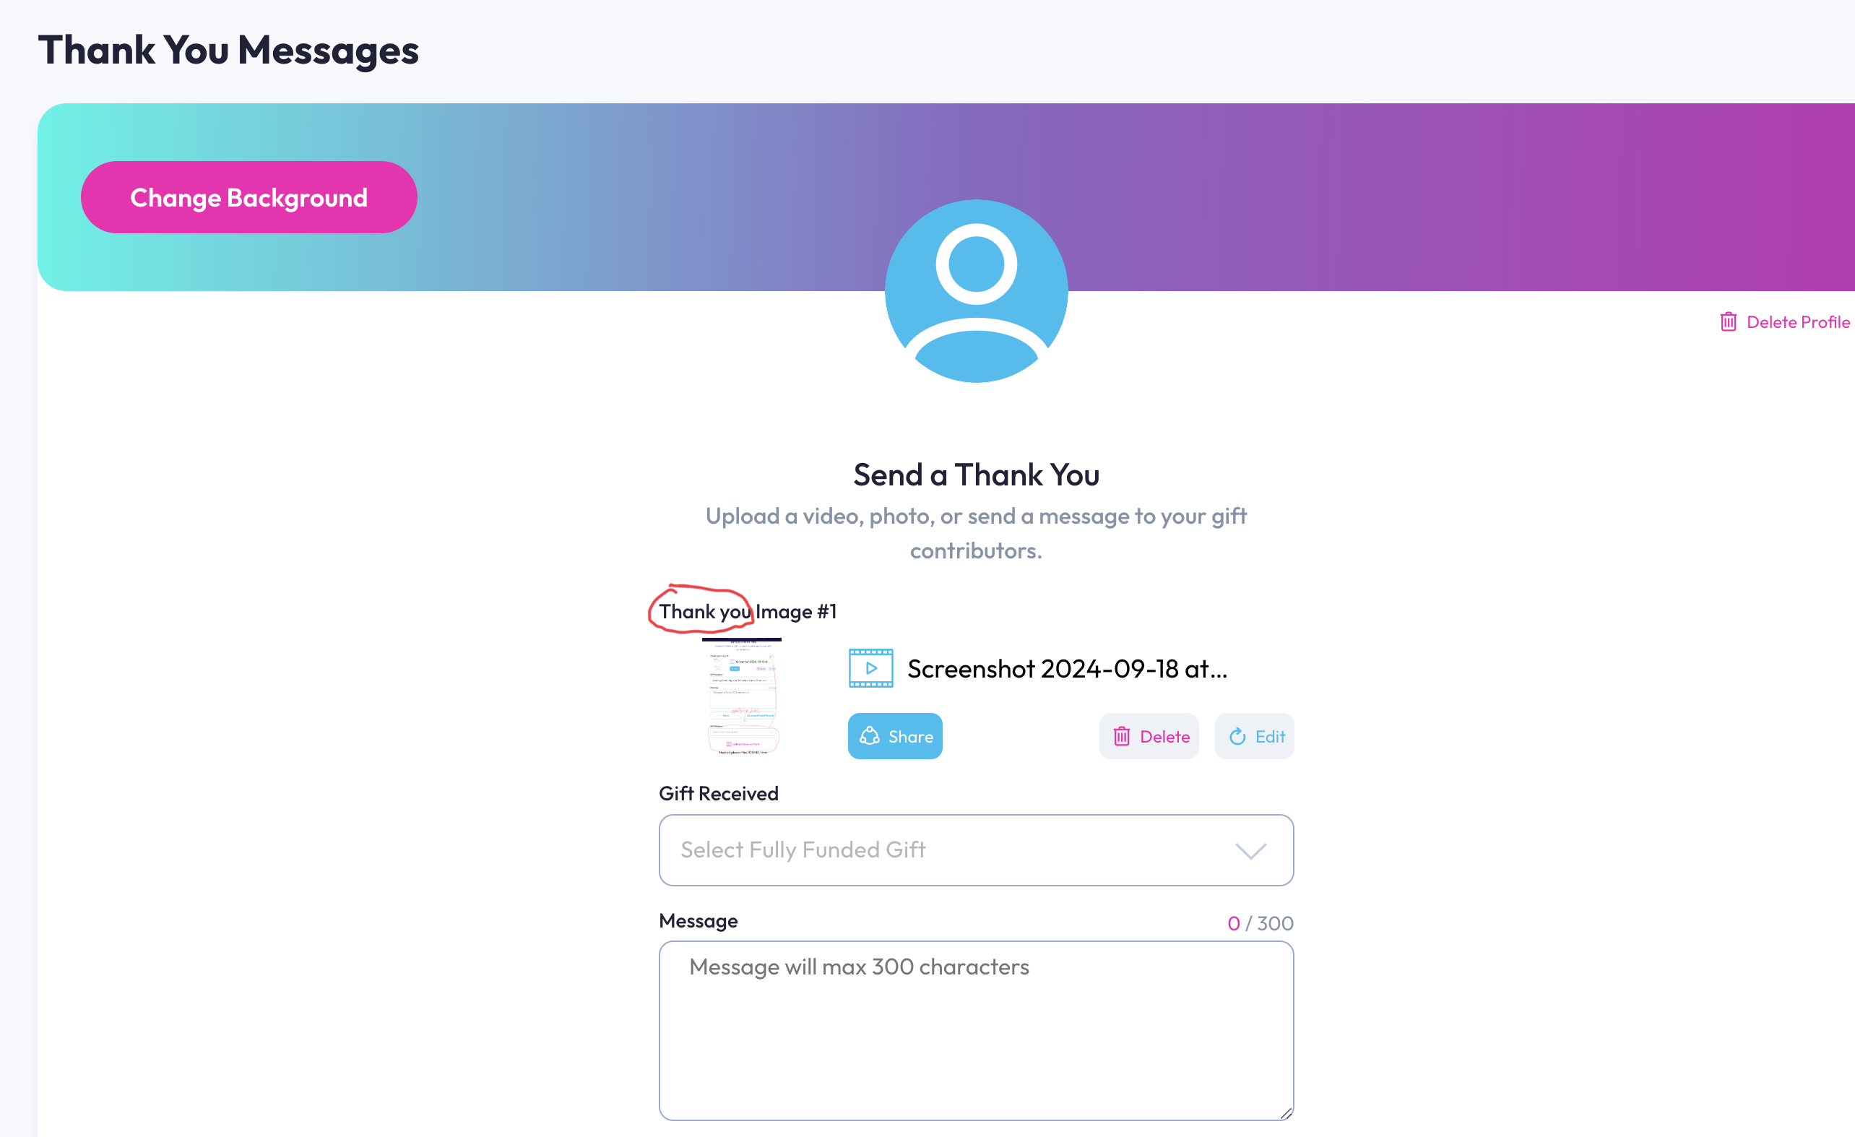Click the refresh icon on Edit button
The height and width of the screenshot is (1137, 1855).
pyautogui.click(x=1237, y=735)
